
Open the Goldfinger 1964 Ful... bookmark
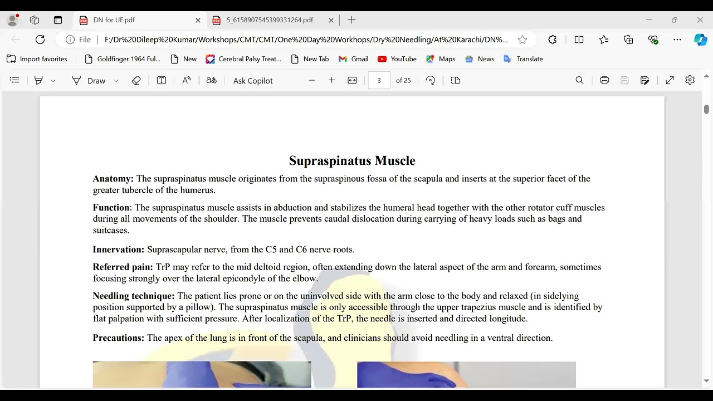click(123, 59)
